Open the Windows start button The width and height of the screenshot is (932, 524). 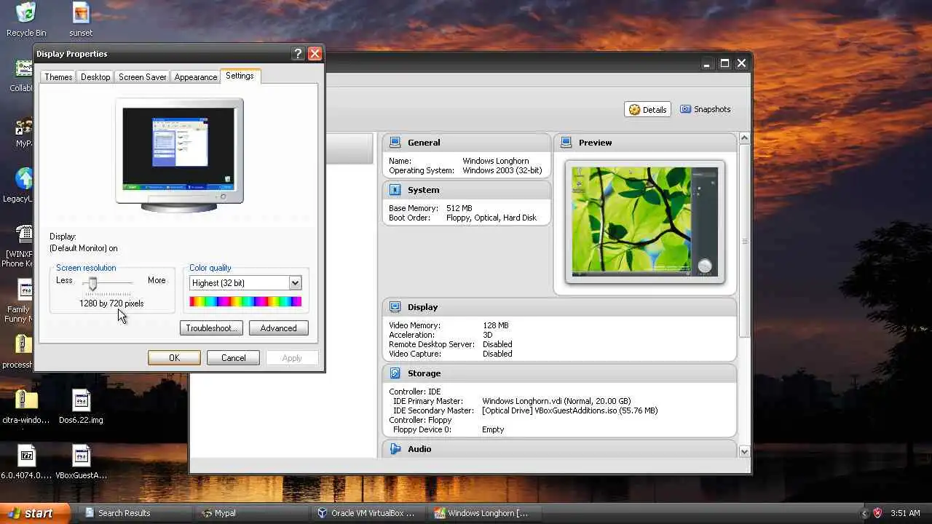click(x=35, y=513)
